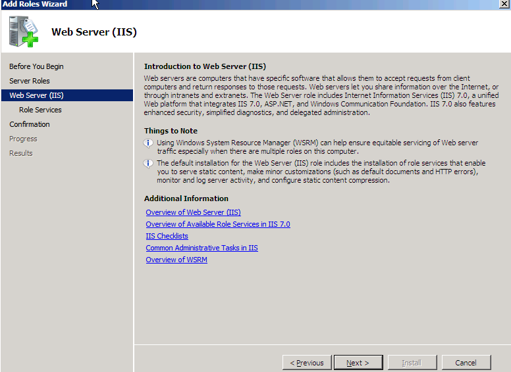Image resolution: width=511 pixels, height=372 pixels.
Task: Select the Web Server (IIS) step in sidebar
Action: (x=67, y=95)
